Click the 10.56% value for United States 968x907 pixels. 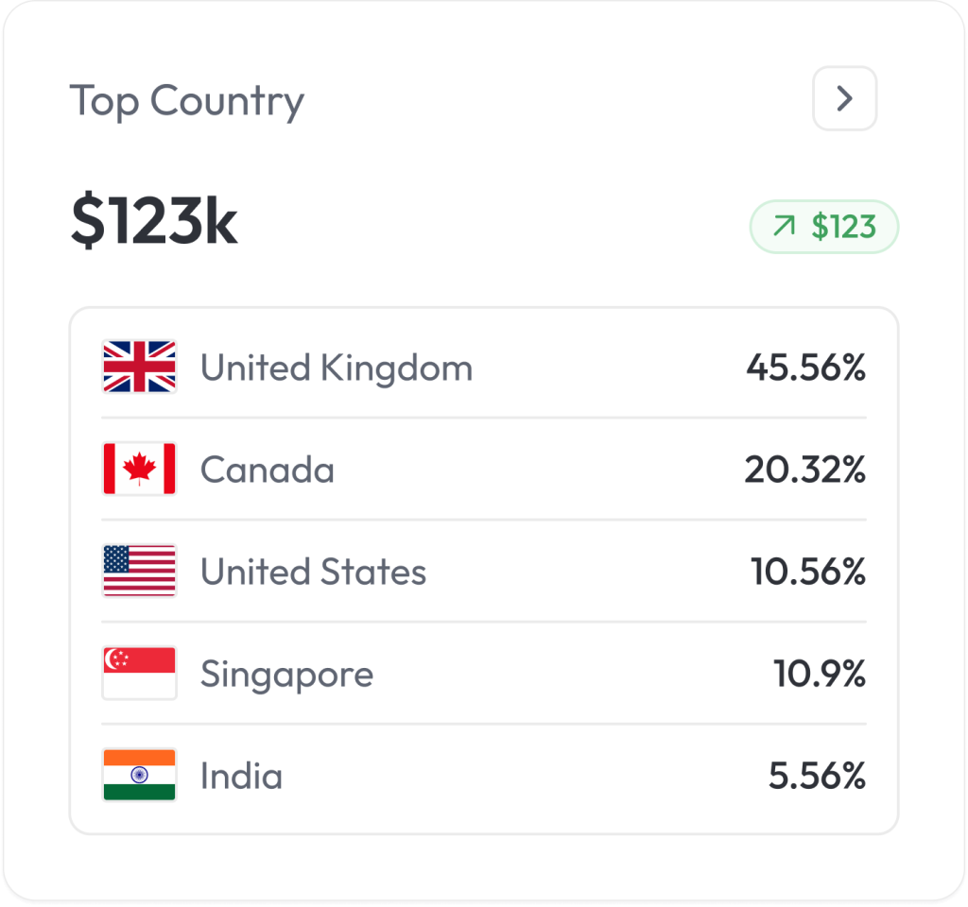tap(808, 572)
